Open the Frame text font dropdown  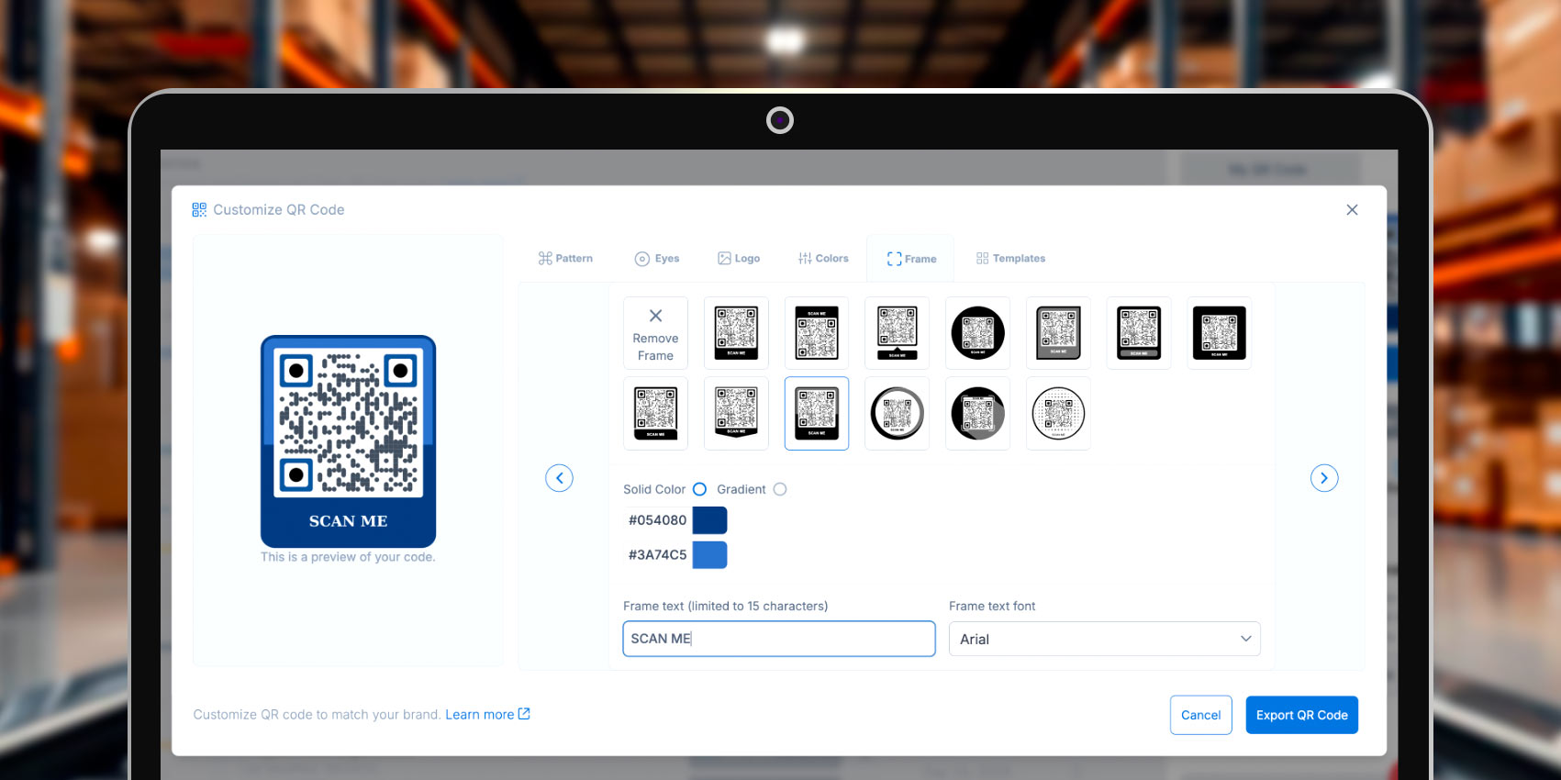pos(1104,639)
